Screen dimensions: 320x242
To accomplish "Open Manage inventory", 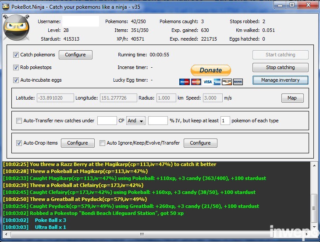I will pos(281,80).
